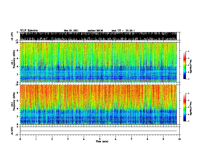Click time axis tick label 7
The image size is (202, 156).
(x=132, y=139)
